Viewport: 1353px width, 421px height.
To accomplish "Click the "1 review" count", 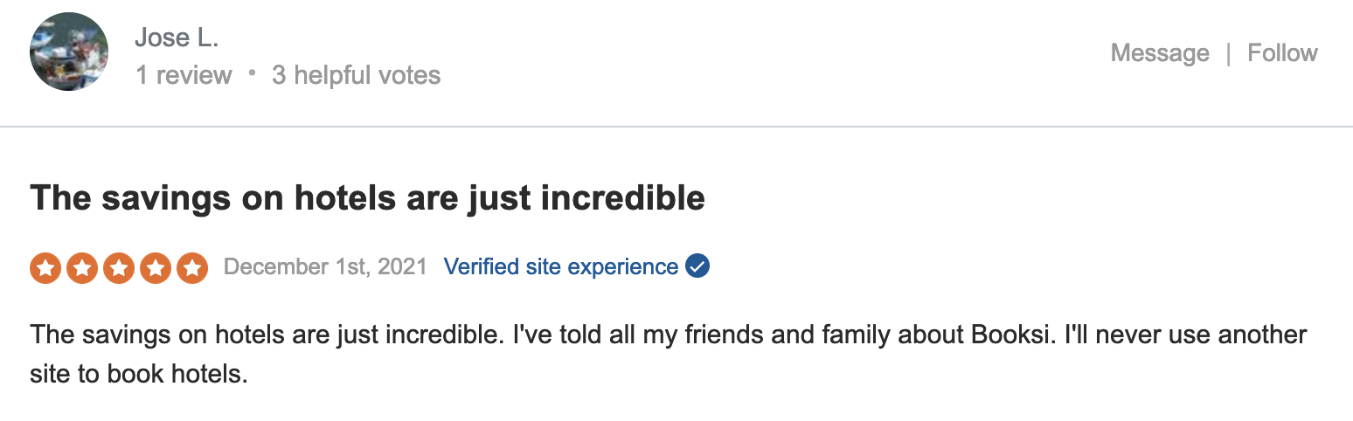I will 184,75.
